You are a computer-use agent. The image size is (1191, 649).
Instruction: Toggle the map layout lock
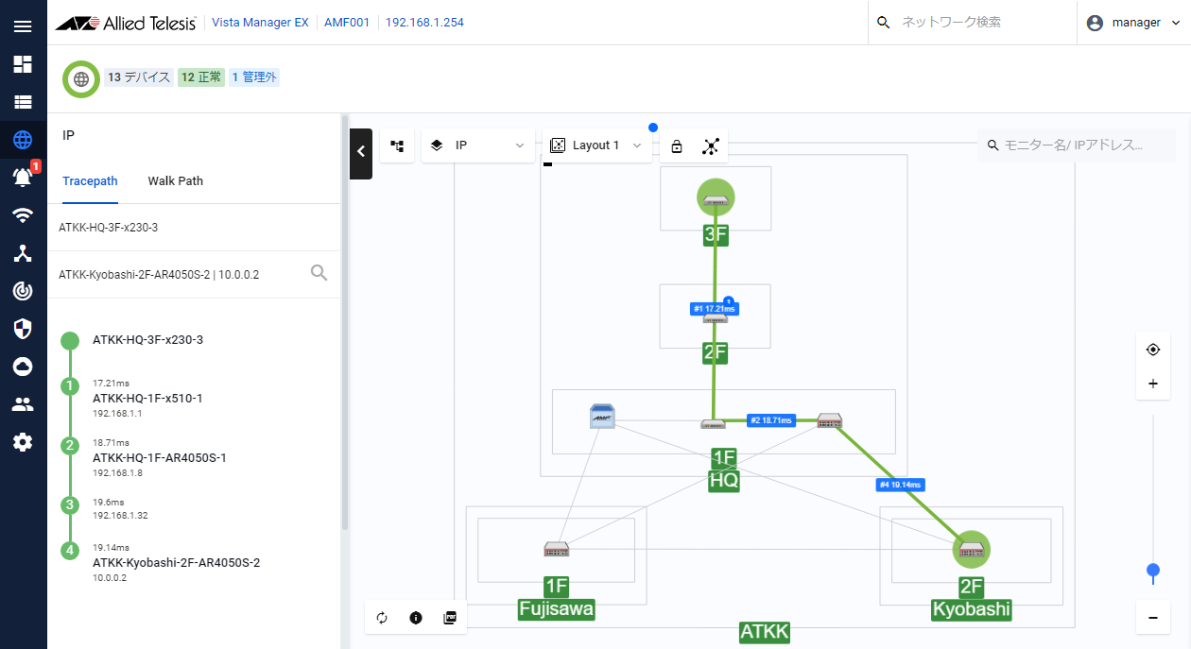tap(677, 145)
